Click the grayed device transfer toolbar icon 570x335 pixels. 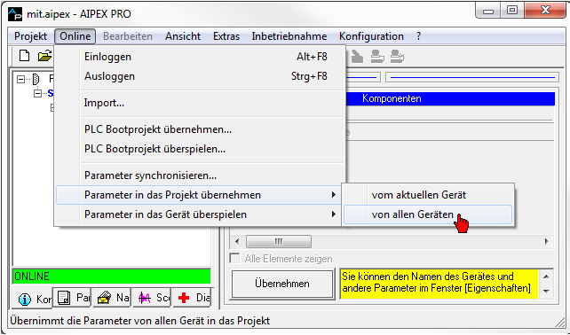[398, 57]
